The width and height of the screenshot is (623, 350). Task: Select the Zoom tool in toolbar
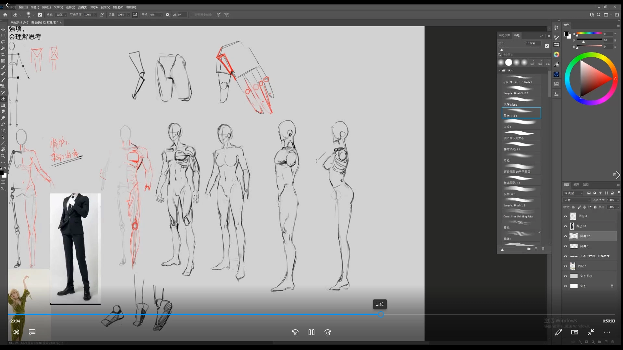(x=3, y=156)
